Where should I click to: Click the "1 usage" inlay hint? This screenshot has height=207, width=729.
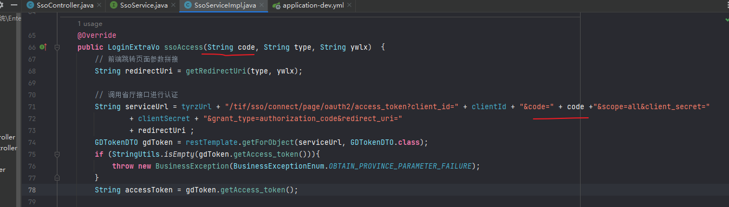[x=90, y=24]
